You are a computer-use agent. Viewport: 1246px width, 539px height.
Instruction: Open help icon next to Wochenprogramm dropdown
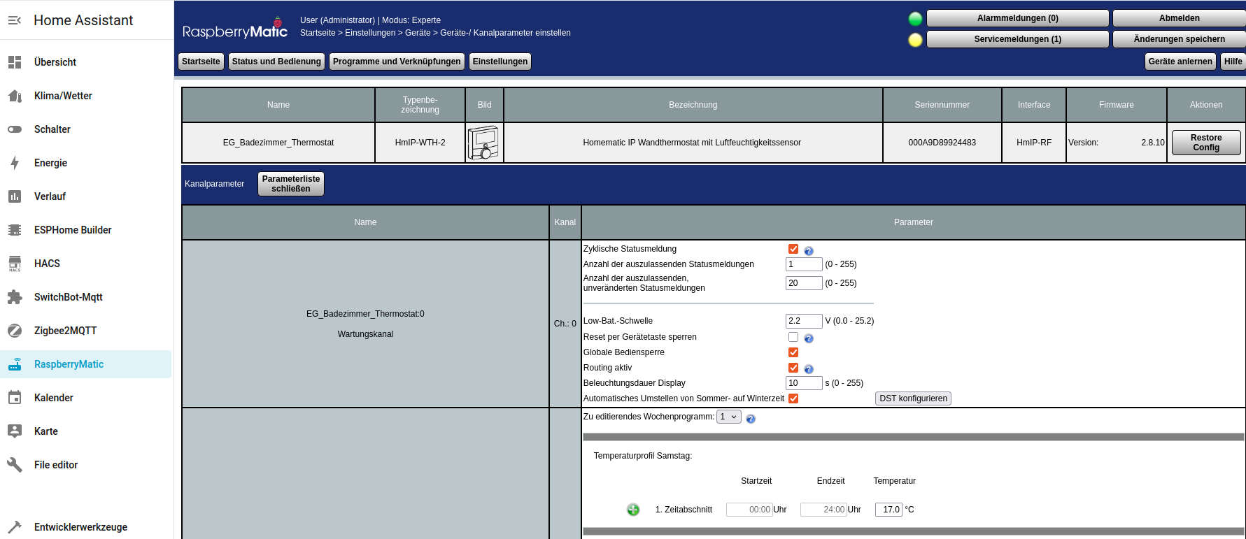[750, 419]
